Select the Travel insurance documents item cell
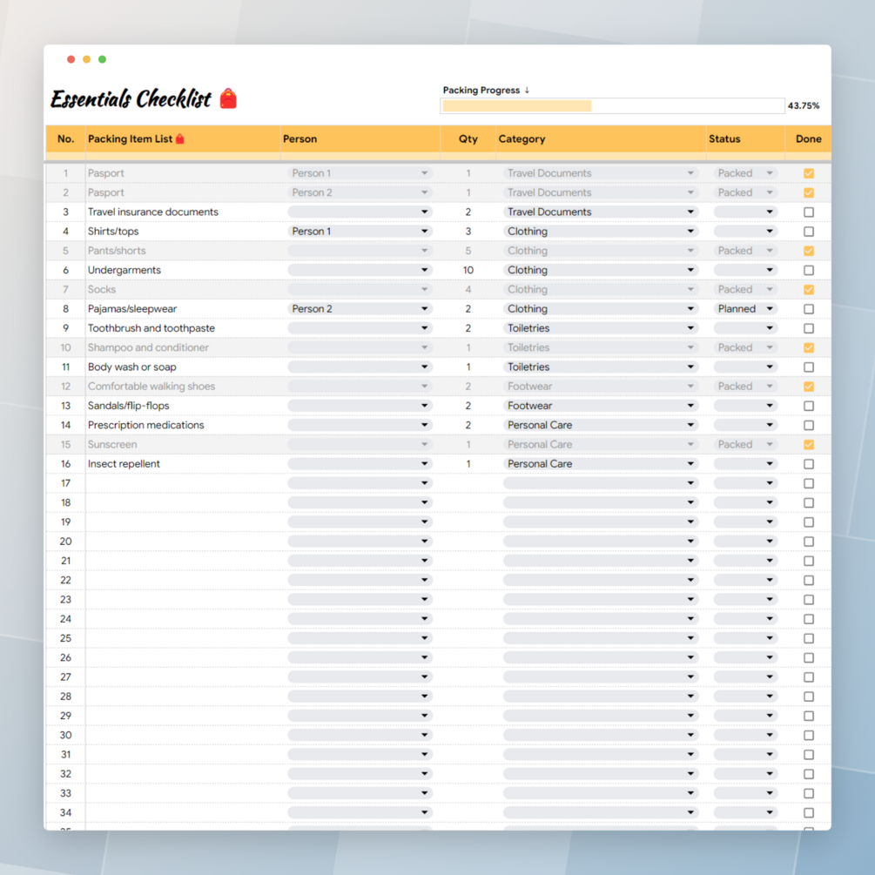The image size is (875, 875). [183, 212]
